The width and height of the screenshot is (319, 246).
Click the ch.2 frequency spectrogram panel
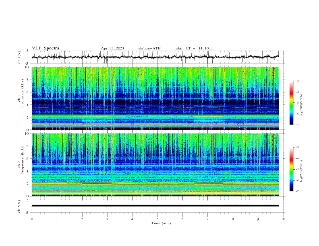coord(155,165)
